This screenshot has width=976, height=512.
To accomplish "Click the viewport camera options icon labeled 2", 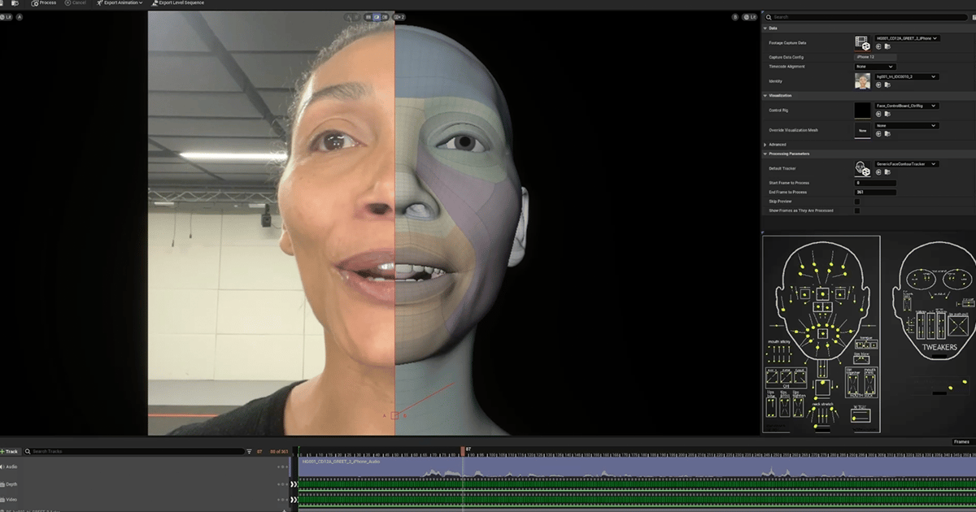I will pyautogui.click(x=399, y=16).
